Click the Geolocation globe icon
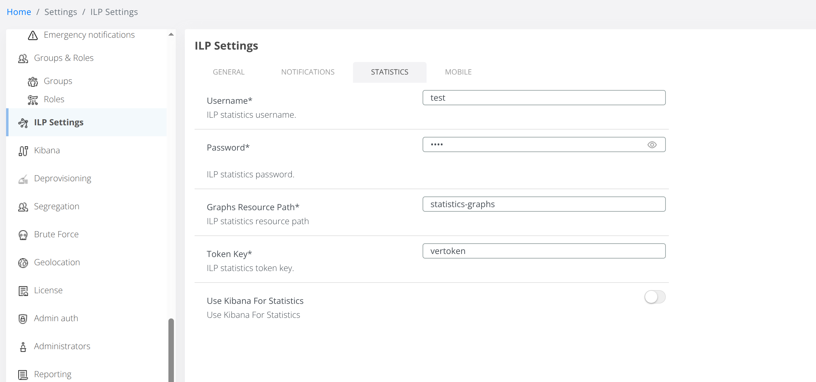Screen dimensions: 816x382 23,263
